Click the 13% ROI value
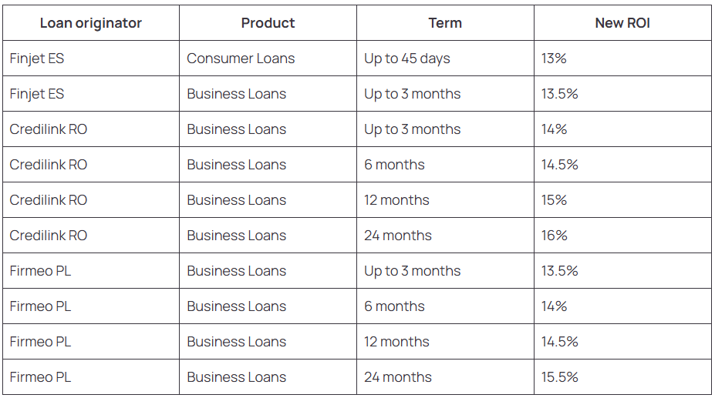 [554, 59]
